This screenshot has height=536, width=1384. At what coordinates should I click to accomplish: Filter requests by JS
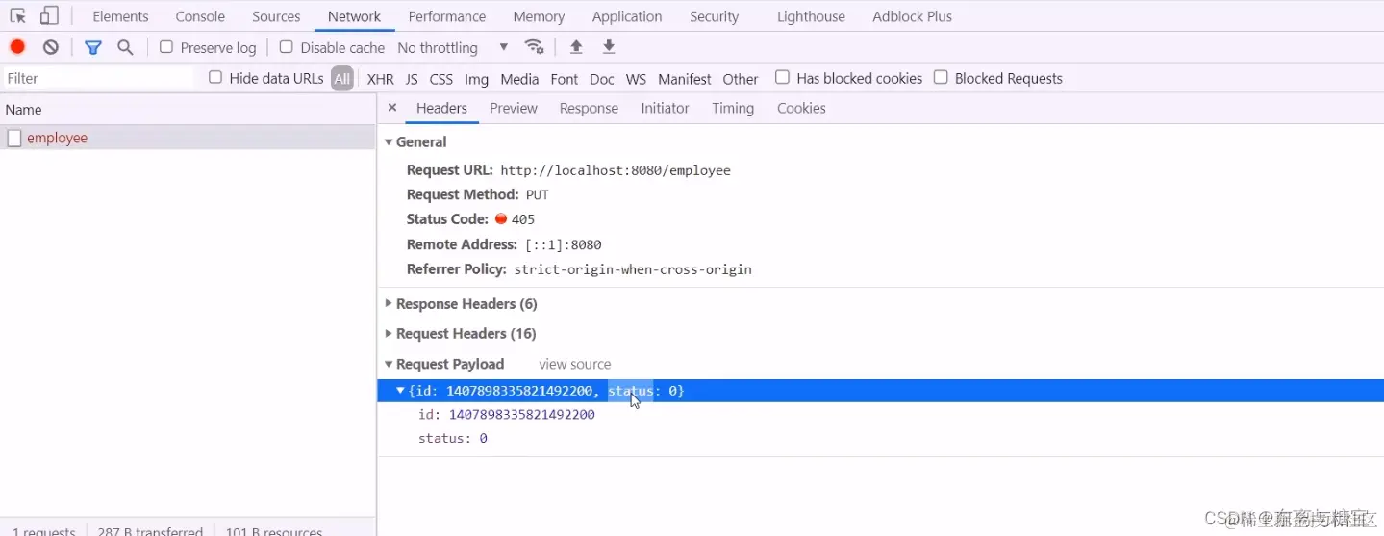pos(412,79)
